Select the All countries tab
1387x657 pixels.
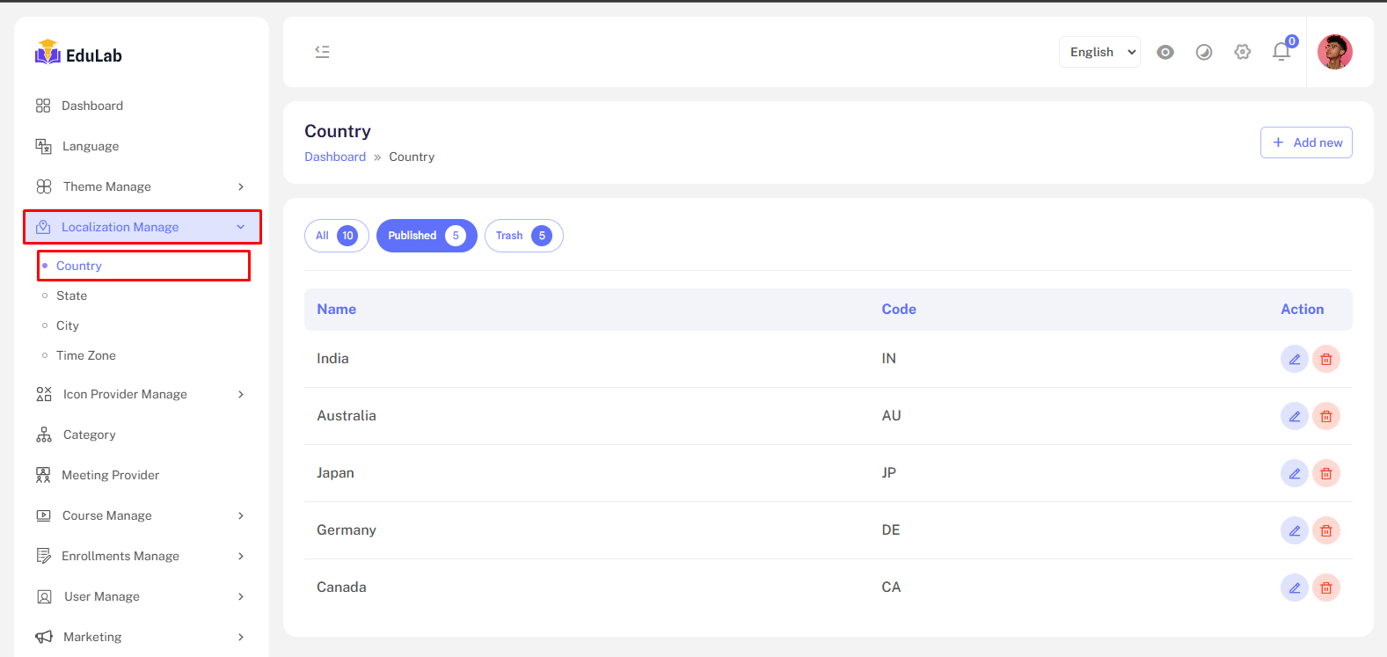[336, 236]
